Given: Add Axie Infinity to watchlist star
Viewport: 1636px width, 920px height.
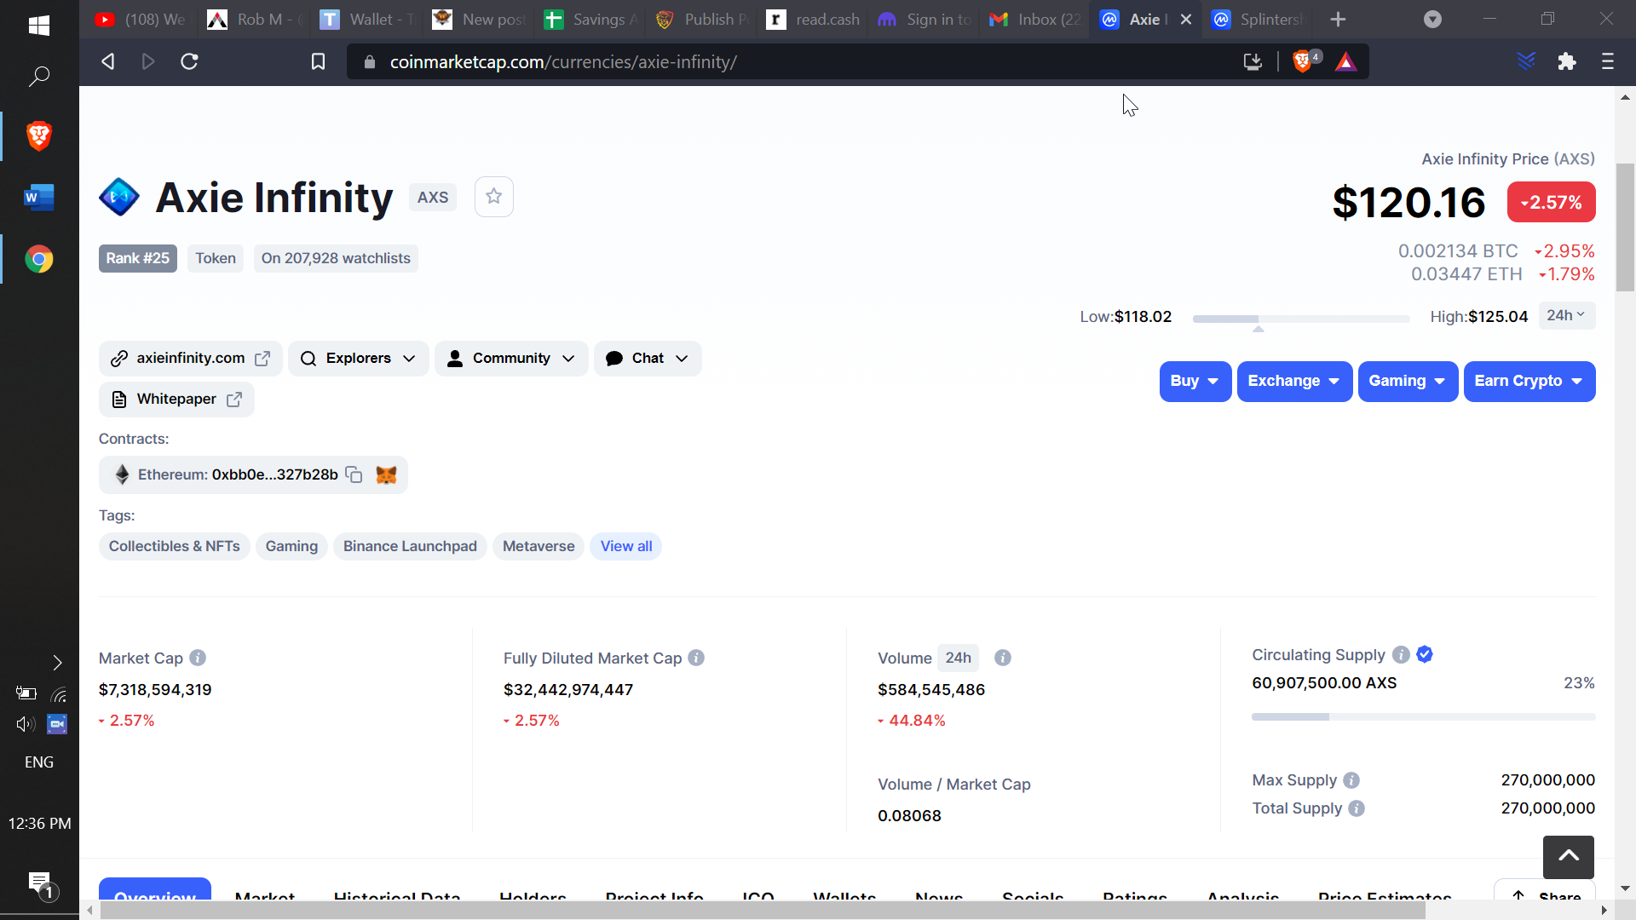Looking at the screenshot, I should coord(494,197).
